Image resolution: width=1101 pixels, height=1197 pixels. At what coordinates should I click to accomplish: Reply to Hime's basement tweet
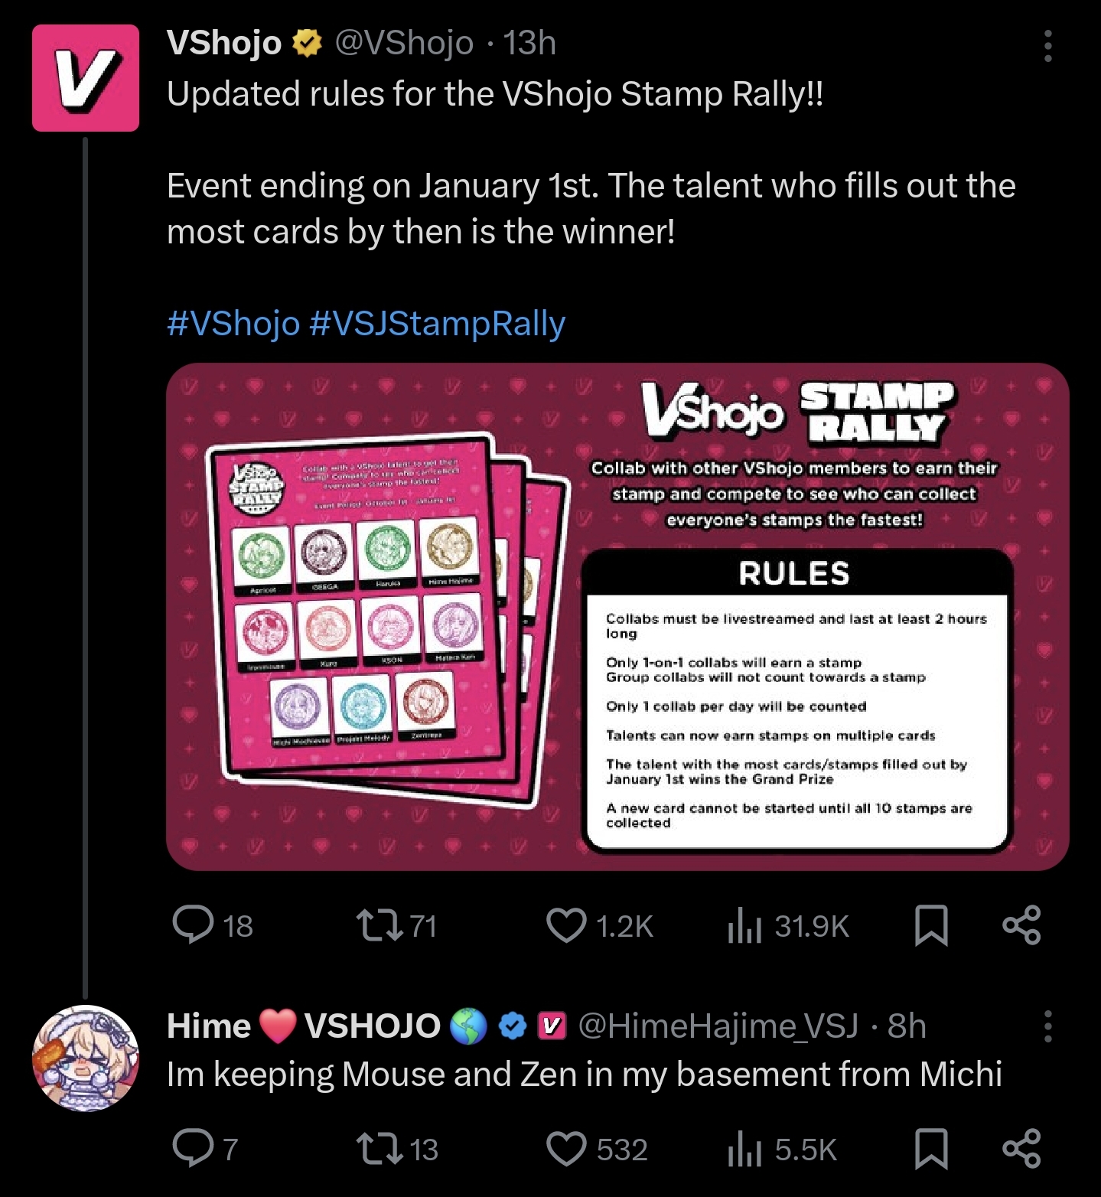[x=205, y=1149]
